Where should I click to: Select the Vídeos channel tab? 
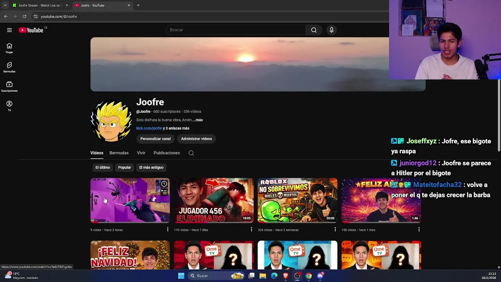(x=97, y=153)
